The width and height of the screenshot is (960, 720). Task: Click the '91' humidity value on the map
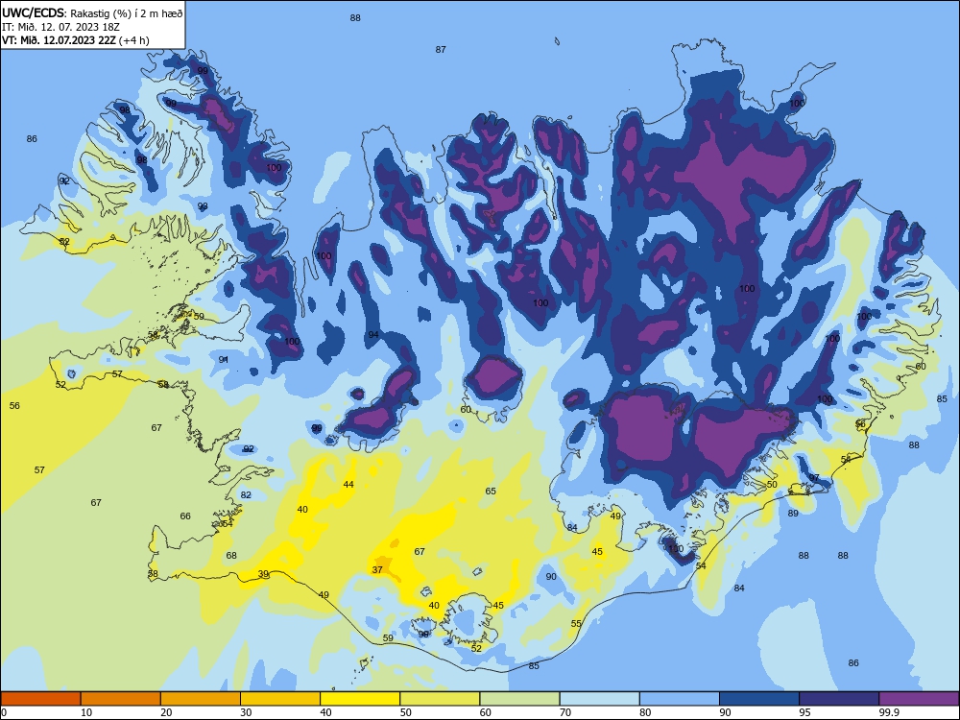224,359
